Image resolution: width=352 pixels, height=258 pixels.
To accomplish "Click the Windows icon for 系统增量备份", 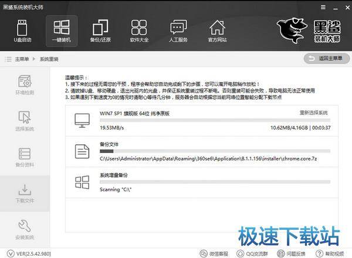I will 82,182.
